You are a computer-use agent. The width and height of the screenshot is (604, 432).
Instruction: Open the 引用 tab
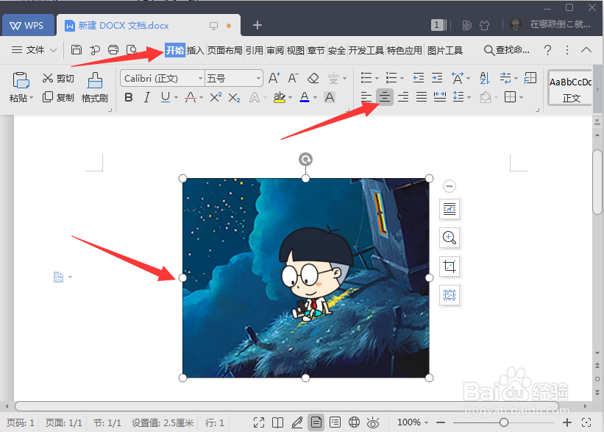pyautogui.click(x=255, y=50)
